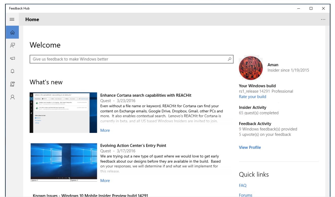
Task: Open the Announcements megaphone icon
Action: (x=12, y=58)
